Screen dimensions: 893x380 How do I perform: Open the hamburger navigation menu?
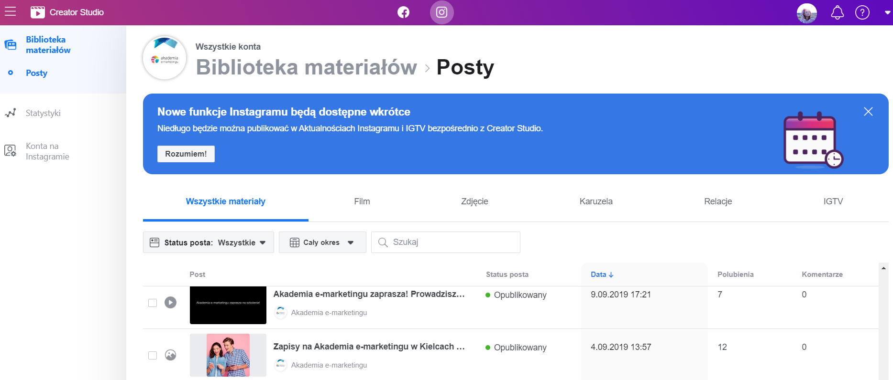click(10, 12)
